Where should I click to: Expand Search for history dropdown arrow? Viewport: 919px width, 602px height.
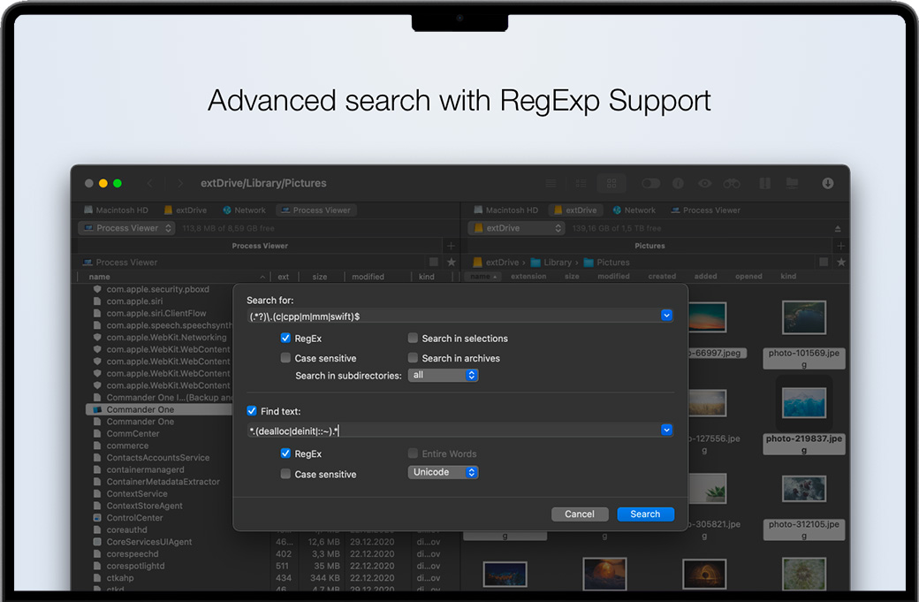point(666,315)
